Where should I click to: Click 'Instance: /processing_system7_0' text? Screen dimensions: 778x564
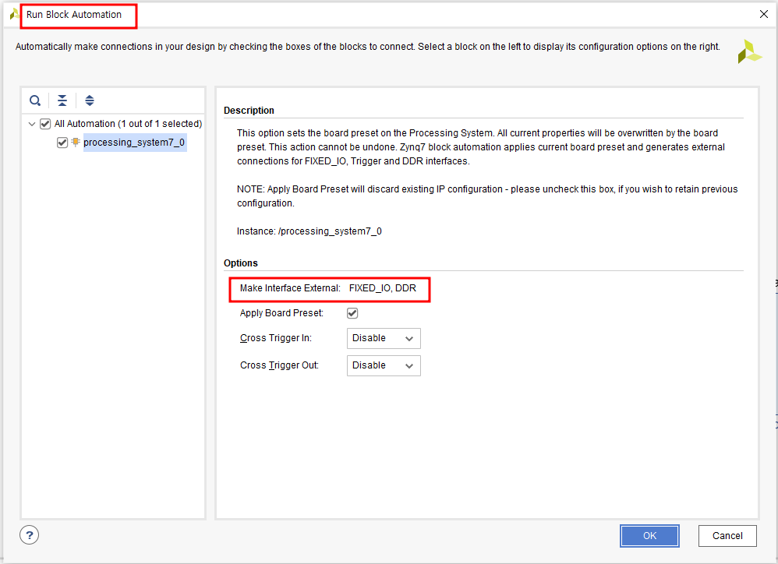click(x=309, y=231)
